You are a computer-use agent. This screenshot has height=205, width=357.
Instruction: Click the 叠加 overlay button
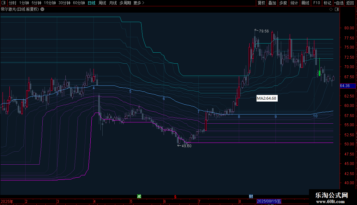pos(272,3)
